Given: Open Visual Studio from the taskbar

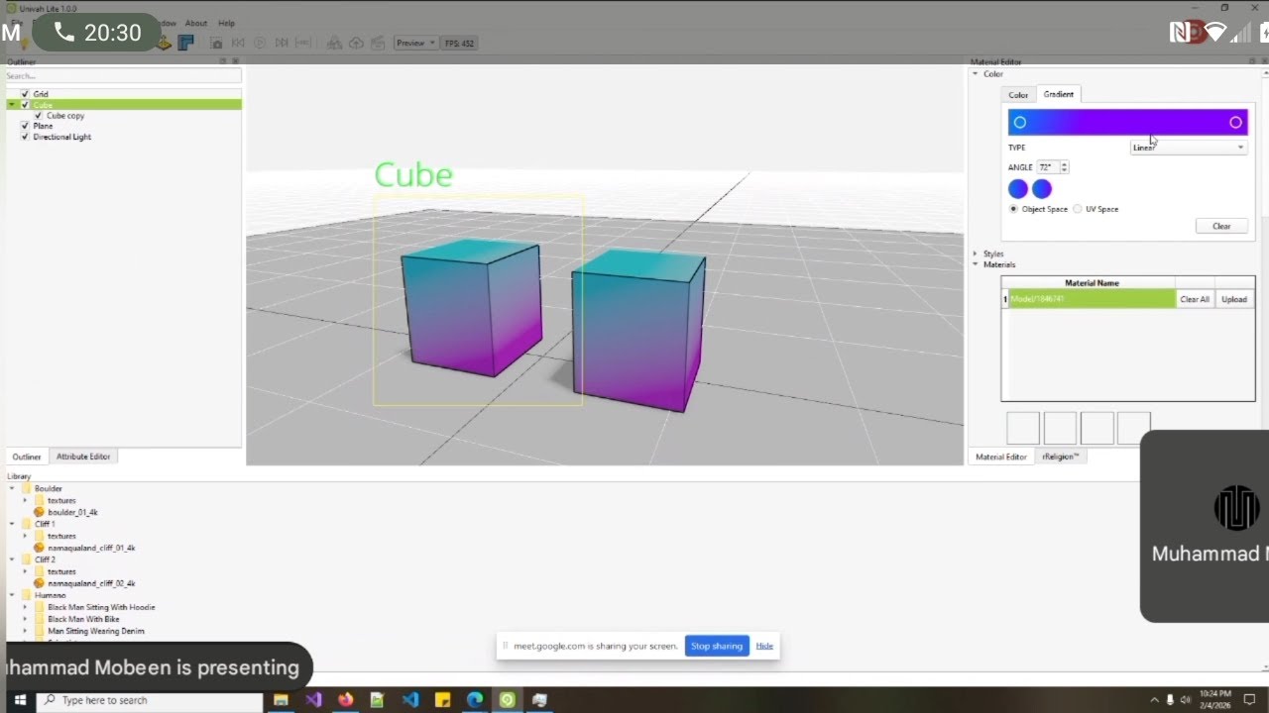Looking at the screenshot, I should coord(313,700).
